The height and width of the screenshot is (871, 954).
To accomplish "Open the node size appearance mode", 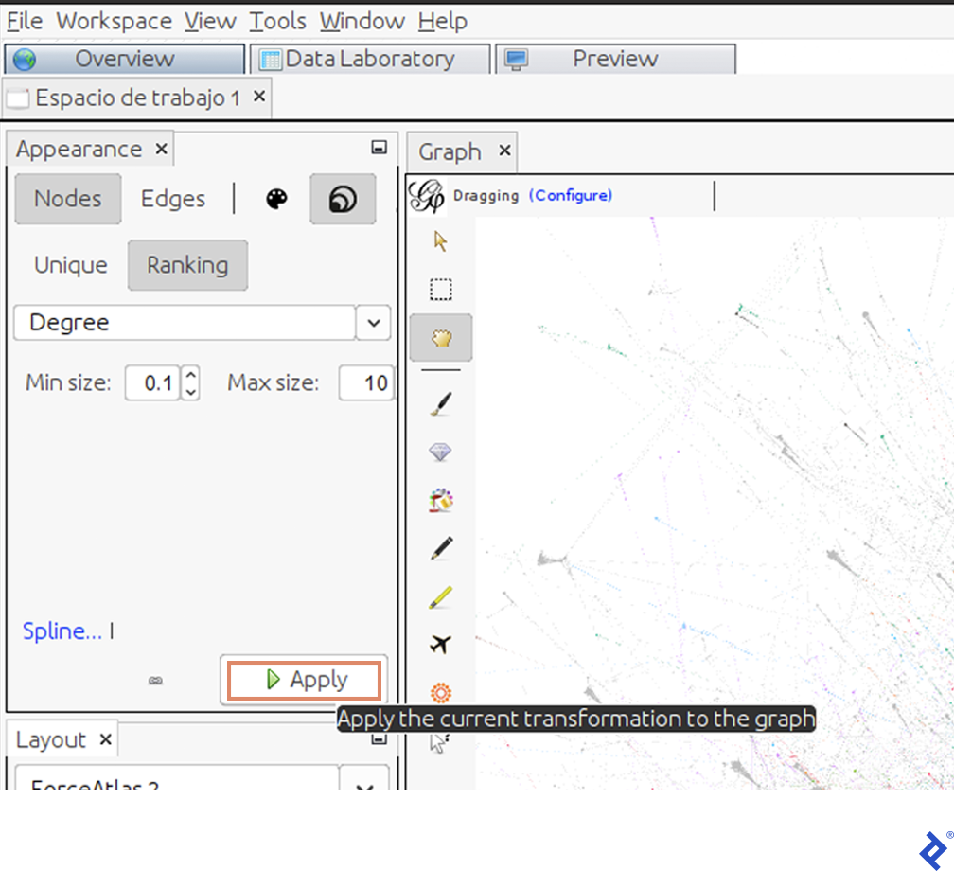I will pos(343,199).
